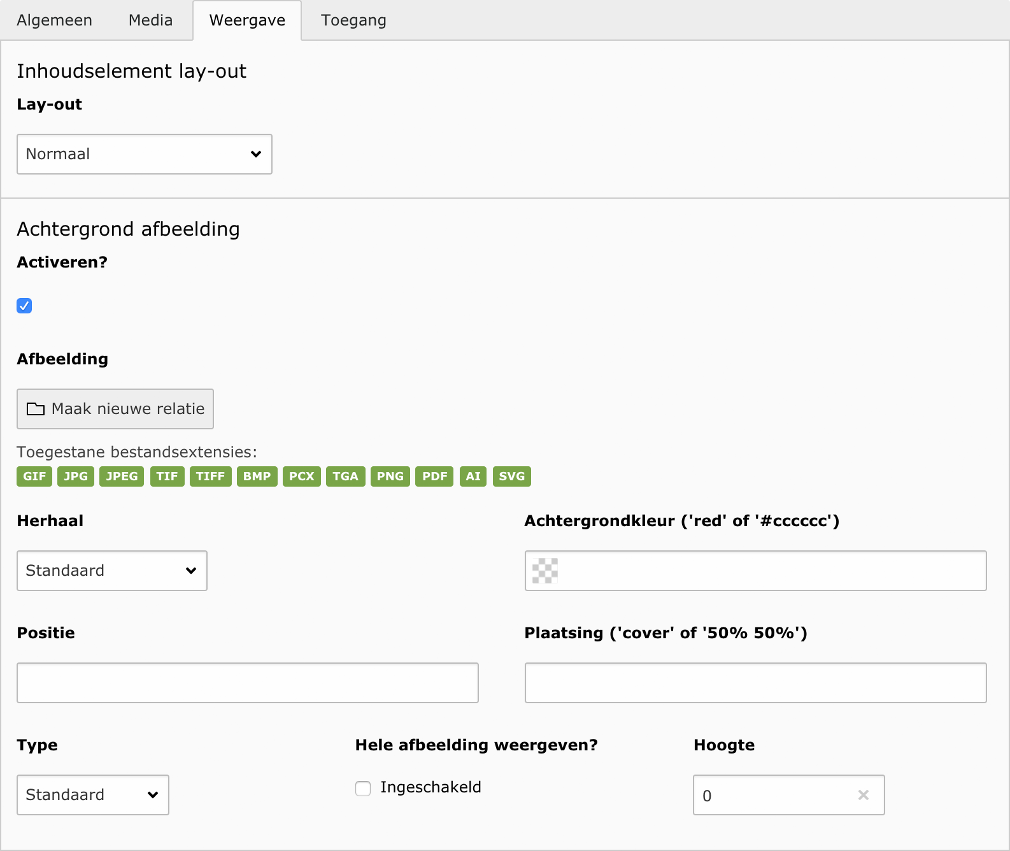Expand the Herhaal dropdown
Viewport: 1010px width, 851px height.
[x=112, y=571]
